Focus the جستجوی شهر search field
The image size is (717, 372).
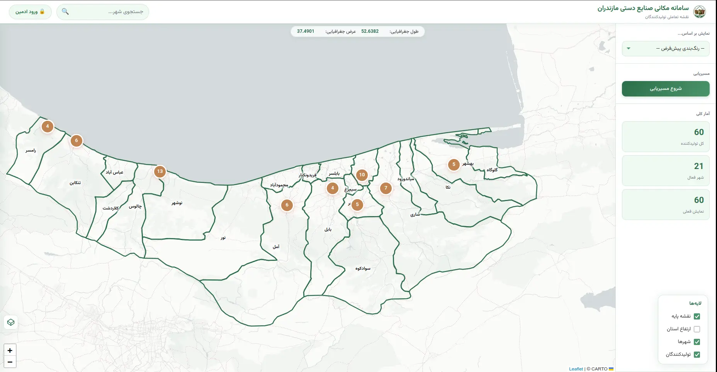(103, 12)
